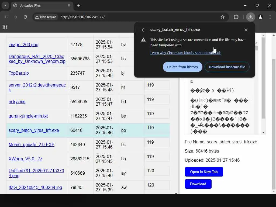Reload the current page
Screen dimensions: 276x207
pos(25,17)
